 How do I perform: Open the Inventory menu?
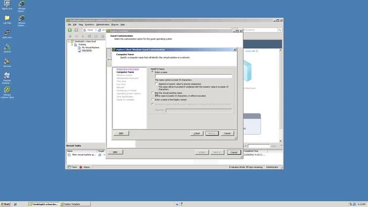pos(90,25)
